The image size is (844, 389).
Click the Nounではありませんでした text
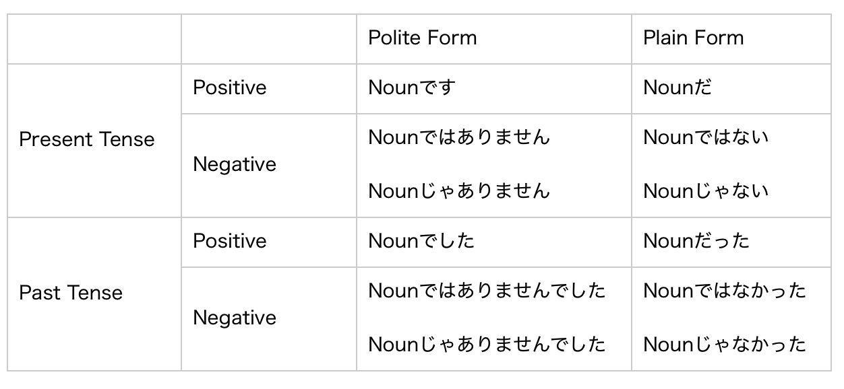[487, 291]
